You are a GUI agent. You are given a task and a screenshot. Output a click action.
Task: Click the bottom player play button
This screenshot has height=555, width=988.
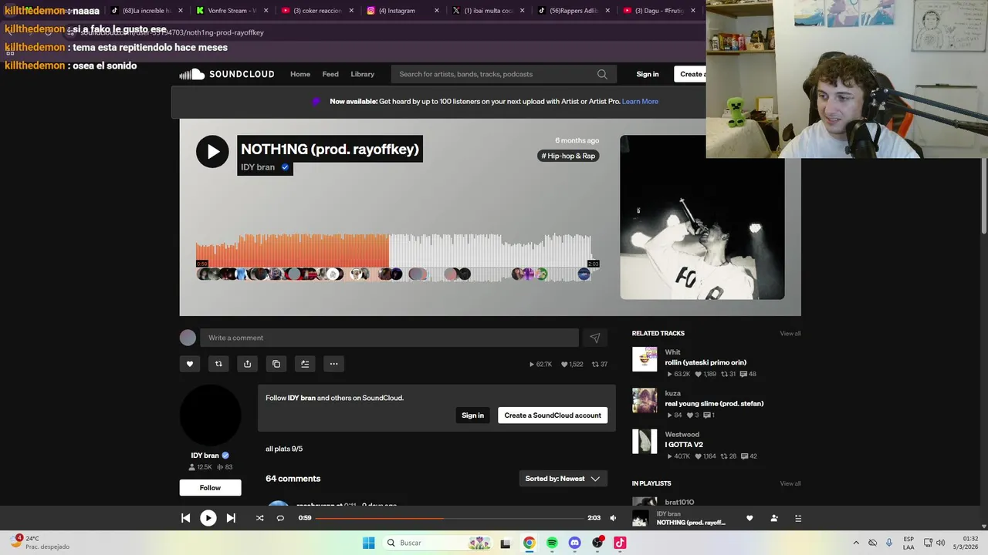(208, 518)
